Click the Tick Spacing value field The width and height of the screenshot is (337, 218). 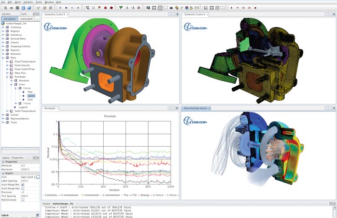(x=30, y=196)
